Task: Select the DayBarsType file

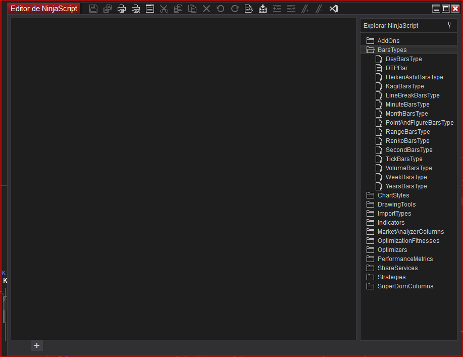Action: point(399,59)
